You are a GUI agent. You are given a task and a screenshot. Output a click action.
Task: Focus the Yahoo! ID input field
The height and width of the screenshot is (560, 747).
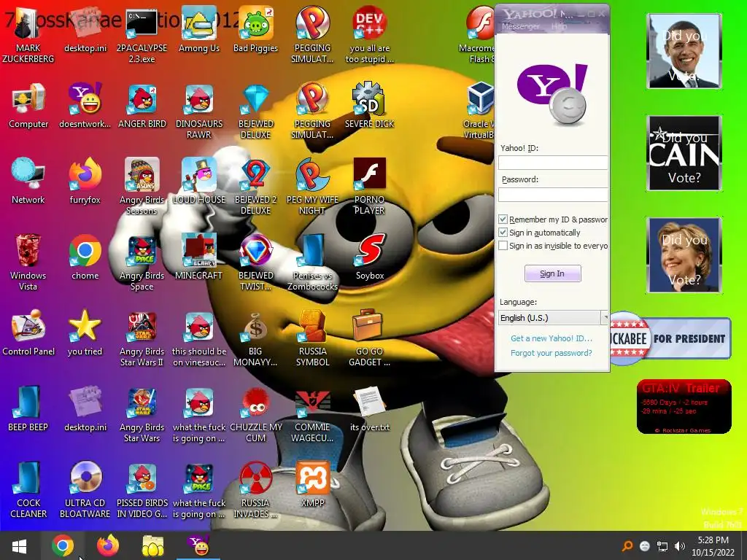click(553, 163)
